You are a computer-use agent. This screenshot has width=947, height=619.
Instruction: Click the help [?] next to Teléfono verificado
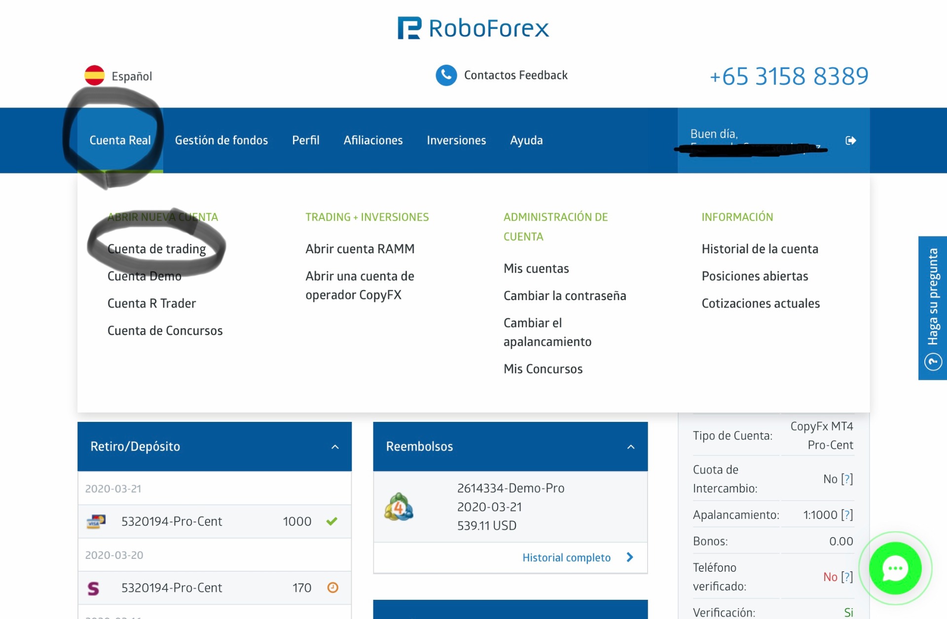847,577
